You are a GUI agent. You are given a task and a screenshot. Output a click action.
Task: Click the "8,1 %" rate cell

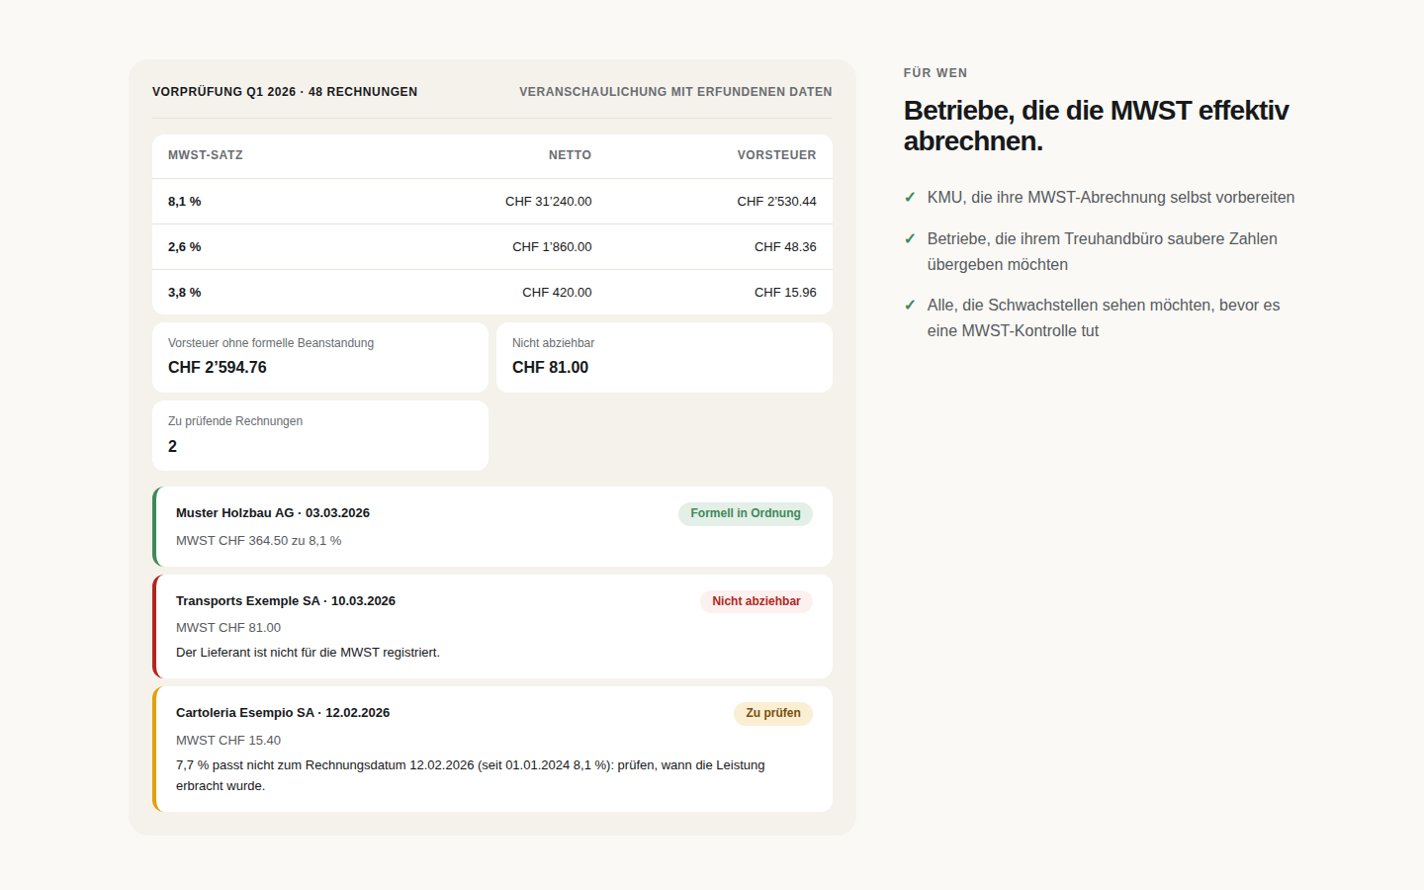(x=185, y=202)
